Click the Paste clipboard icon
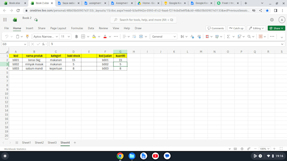Image resolution: width=287 pixels, height=161 pixels. (x=17, y=37)
